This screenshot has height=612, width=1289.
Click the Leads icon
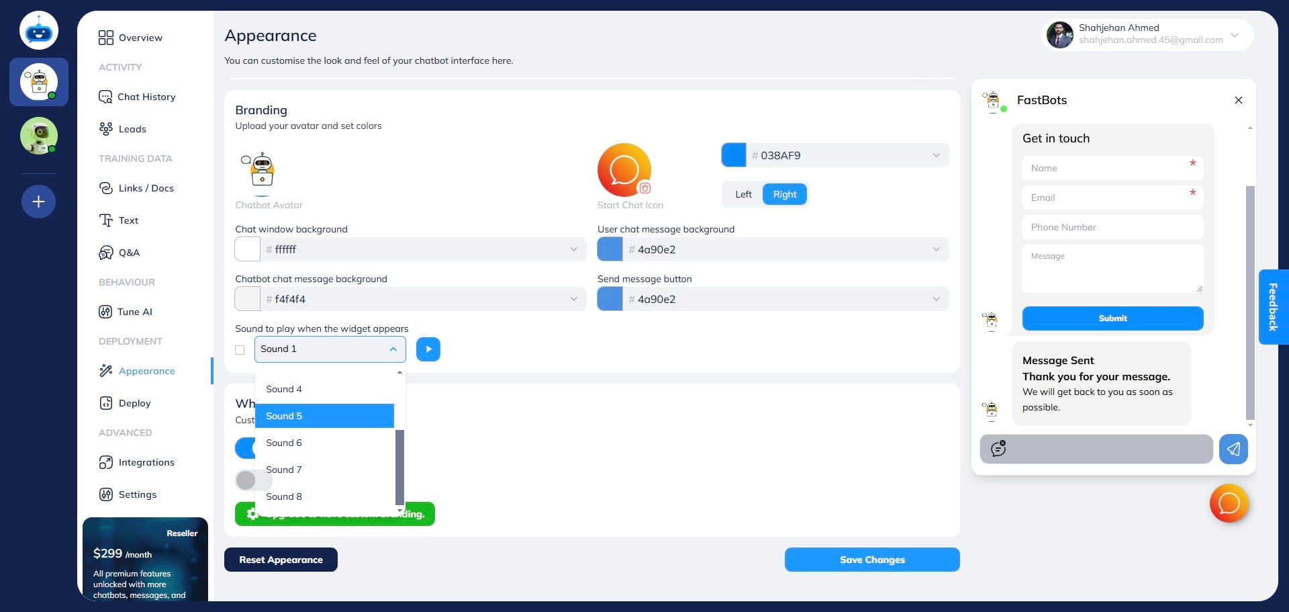click(x=106, y=129)
